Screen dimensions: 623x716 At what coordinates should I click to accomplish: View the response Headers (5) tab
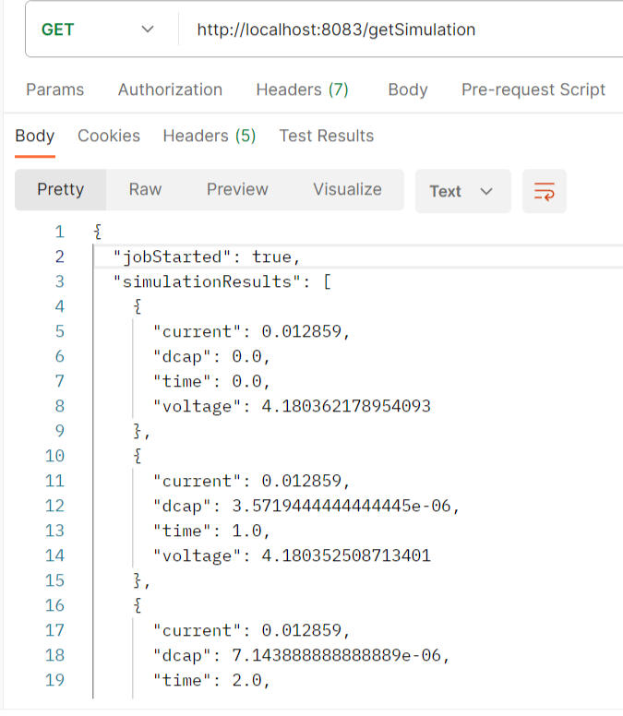(209, 136)
